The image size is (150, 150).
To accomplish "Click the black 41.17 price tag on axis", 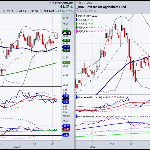I will (x=67, y=33).
